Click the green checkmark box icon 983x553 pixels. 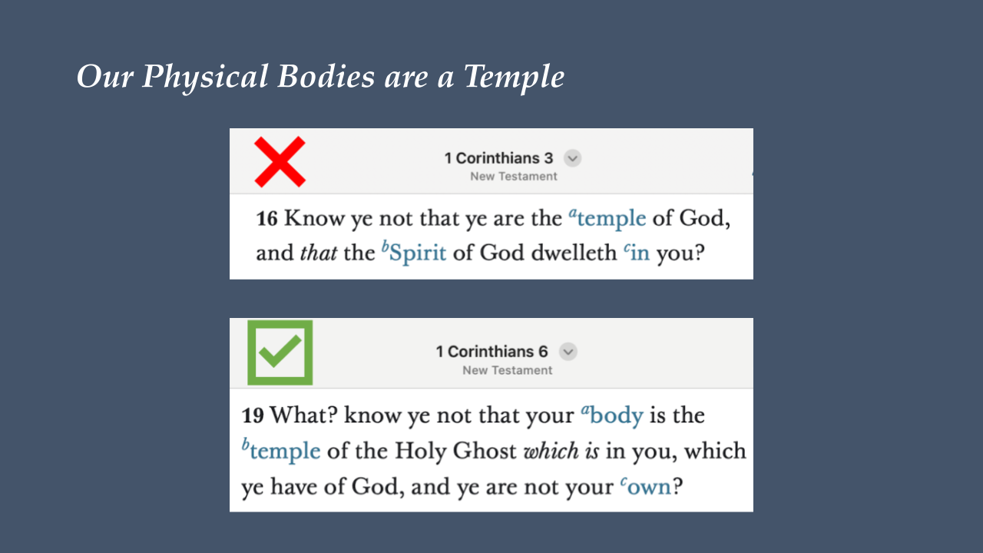point(280,353)
